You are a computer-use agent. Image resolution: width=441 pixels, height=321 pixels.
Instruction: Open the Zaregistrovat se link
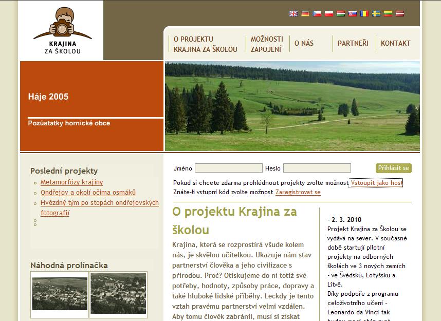click(x=298, y=192)
